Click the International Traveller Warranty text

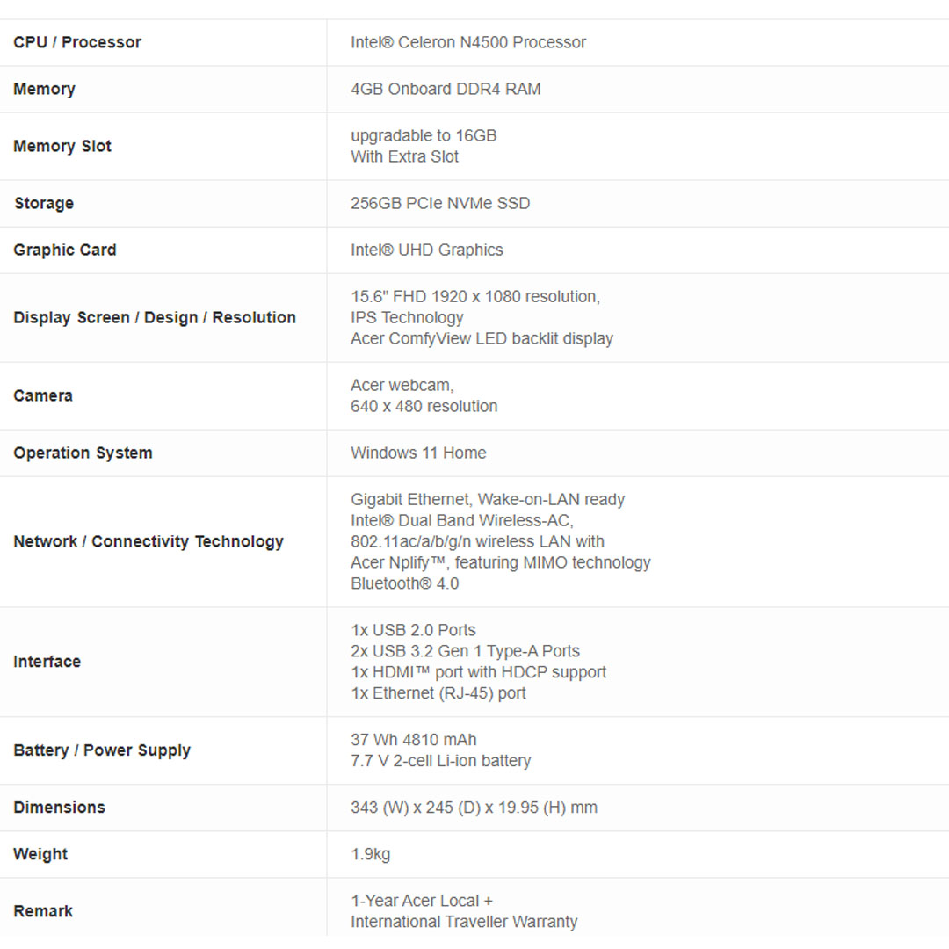[464, 922]
